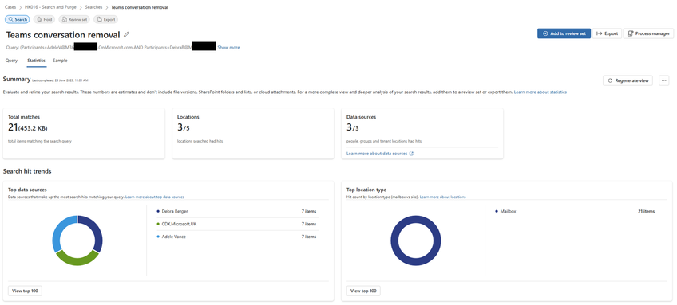This screenshot has height=305, width=677.
Task: Select the Hold pill button
Action: coord(44,19)
